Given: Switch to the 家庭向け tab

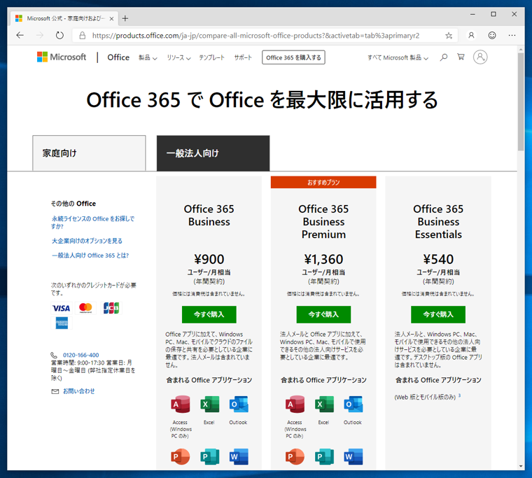Looking at the screenshot, I should pos(89,153).
